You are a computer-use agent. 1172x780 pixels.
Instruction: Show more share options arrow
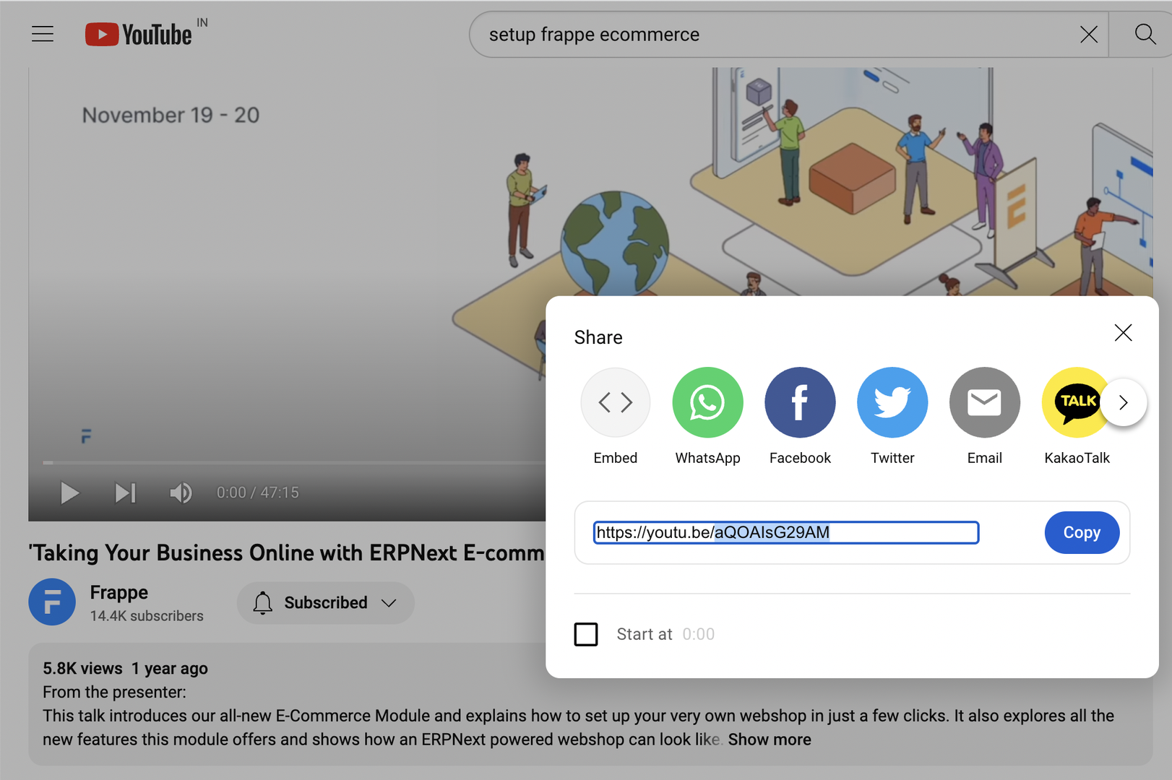point(1124,402)
